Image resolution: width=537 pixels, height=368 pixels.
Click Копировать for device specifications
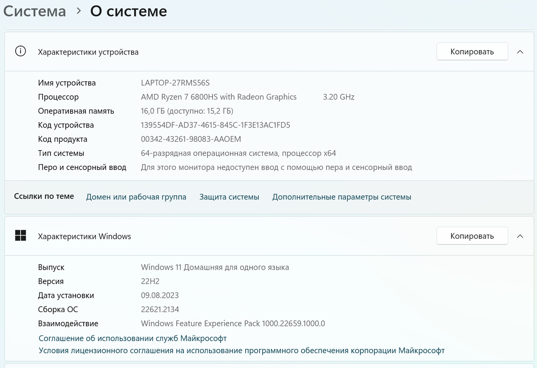472,51
